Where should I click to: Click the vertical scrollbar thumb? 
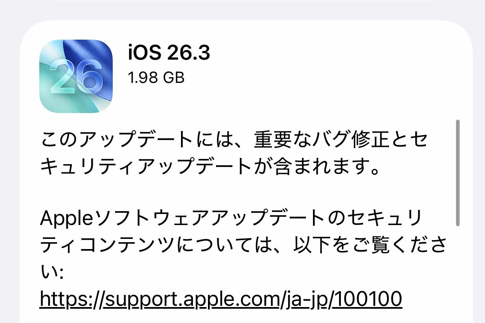click(x=458, y=173)
